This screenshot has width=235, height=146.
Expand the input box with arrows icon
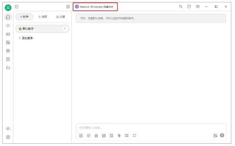(x=134, y=136)
